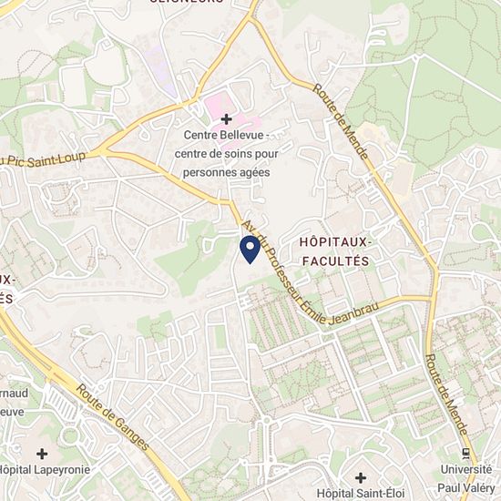
Task: Click the HÔPITAUX-FACULTÉS district label
Action: click(x=335, y=251)
